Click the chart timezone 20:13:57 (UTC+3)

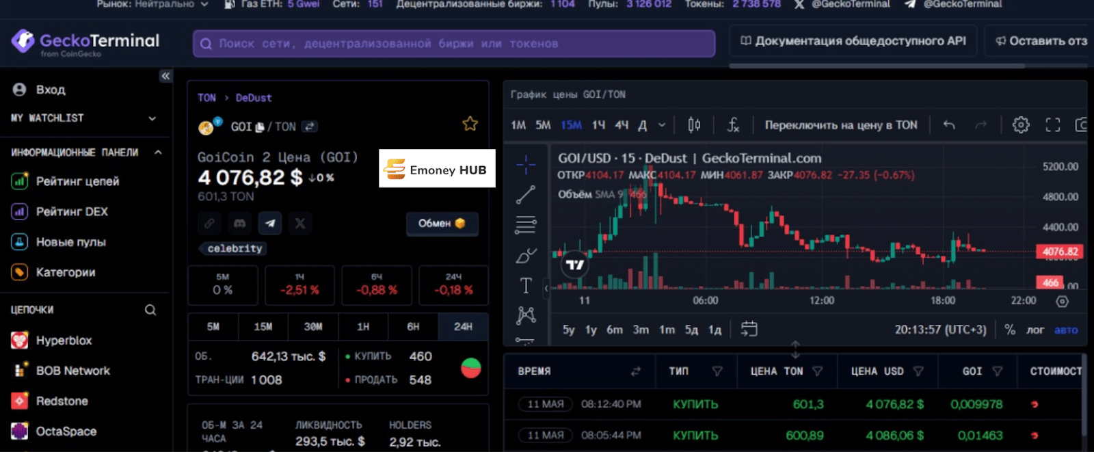tap(941, 330)
